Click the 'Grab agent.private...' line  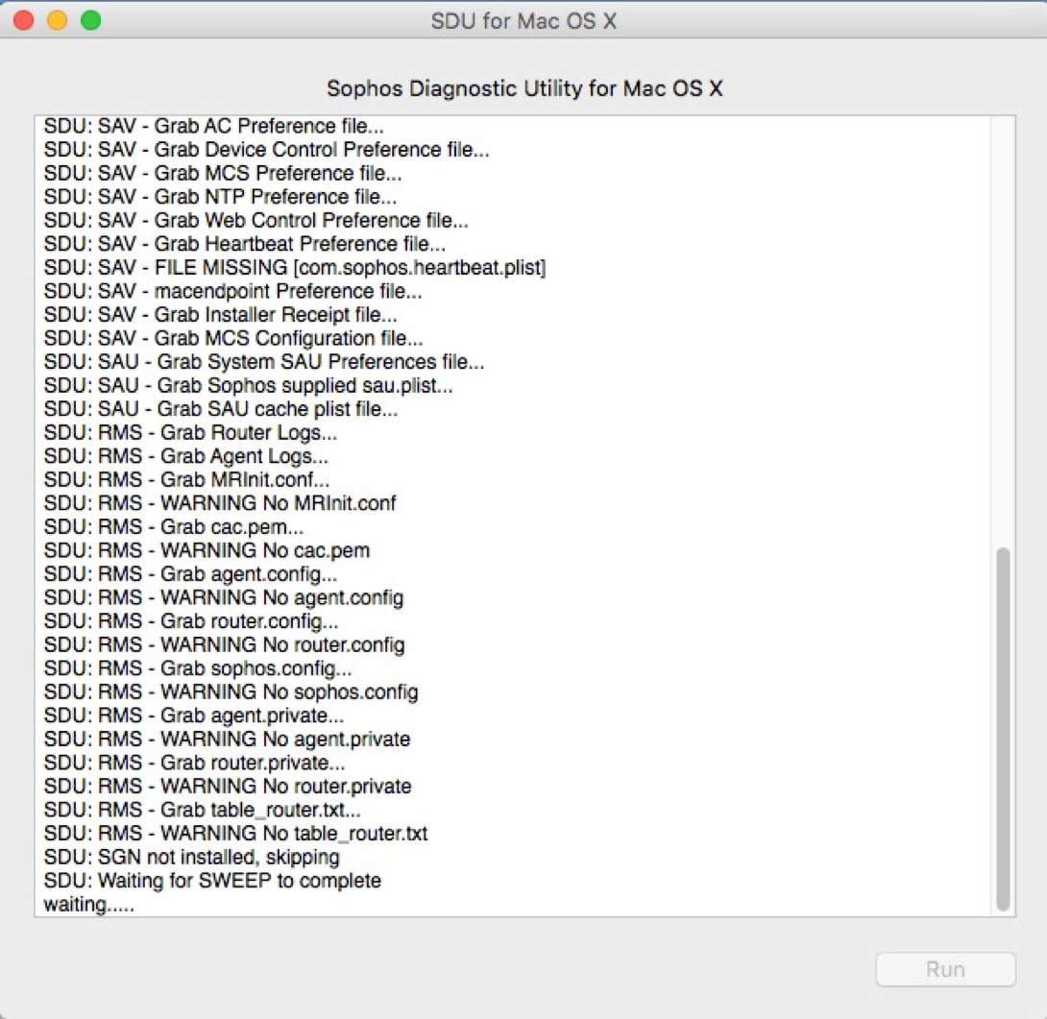click(x=194, y=716)
